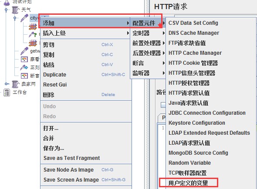Click the city HTTP sampler pipette icon
The height and width of the screenshot is (189, 257).
pyautogui.click(x=24, y=18)
